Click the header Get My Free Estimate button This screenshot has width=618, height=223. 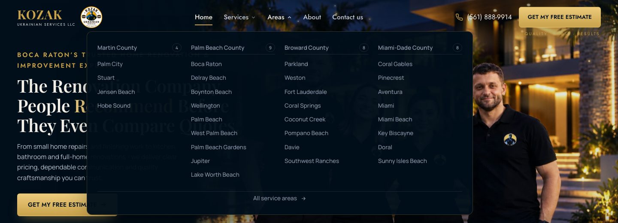point(560,17)
